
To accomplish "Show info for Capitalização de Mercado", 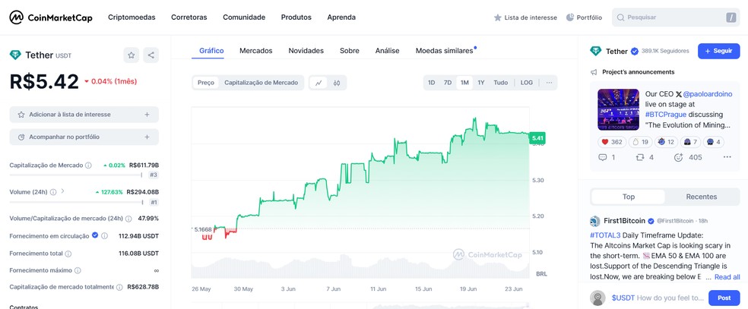I will tap(88, 166).
